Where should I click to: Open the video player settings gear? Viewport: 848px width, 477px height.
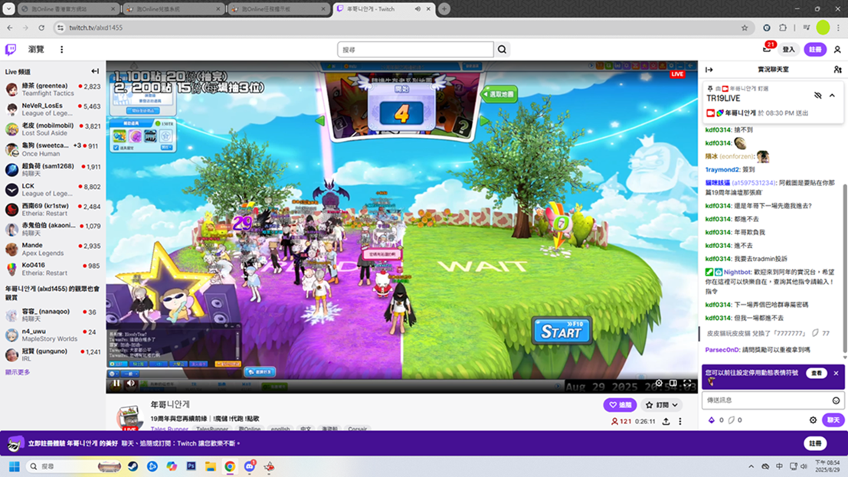tap(659, 383)
